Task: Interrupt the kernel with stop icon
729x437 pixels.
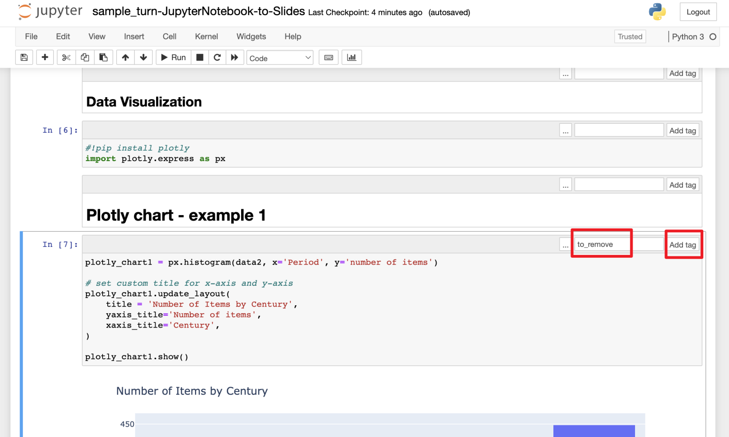Action: (200, 57)
